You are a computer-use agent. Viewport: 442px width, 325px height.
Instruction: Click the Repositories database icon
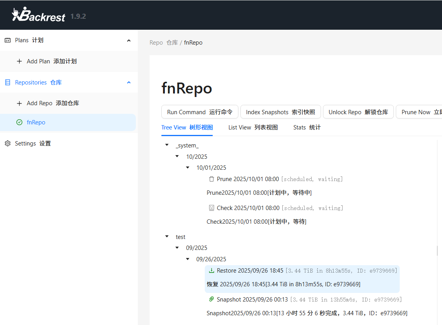(7, 83)
